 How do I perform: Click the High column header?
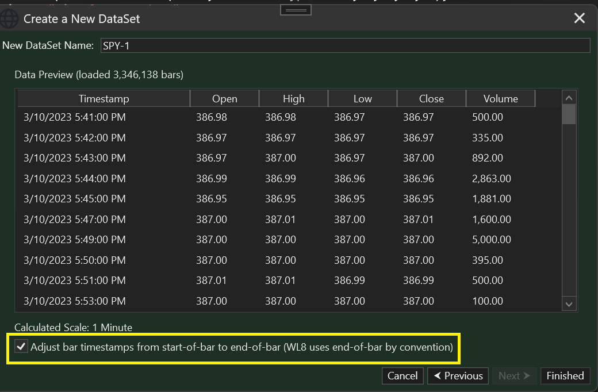pos(293,99)
